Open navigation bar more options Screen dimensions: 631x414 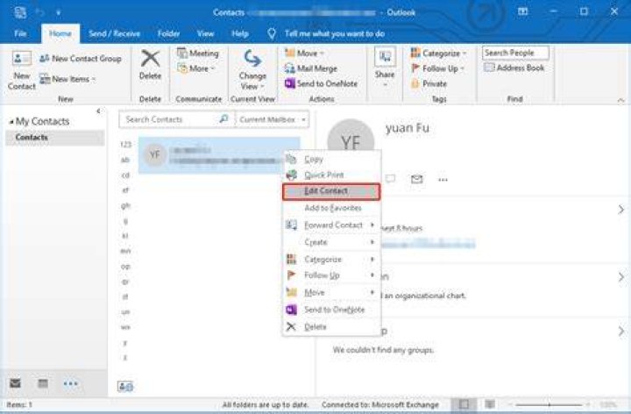coord(70,384)
